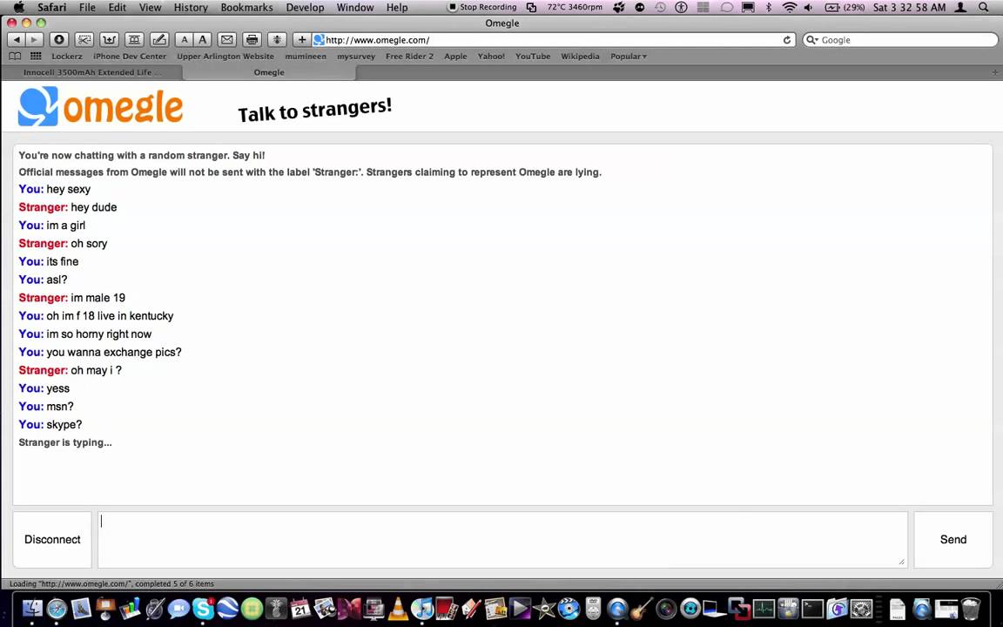
Task: Click the print toolbar icon
Action: tap(252, 40)
